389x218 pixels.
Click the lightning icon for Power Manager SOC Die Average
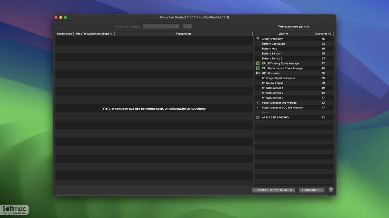click(258, 107)
